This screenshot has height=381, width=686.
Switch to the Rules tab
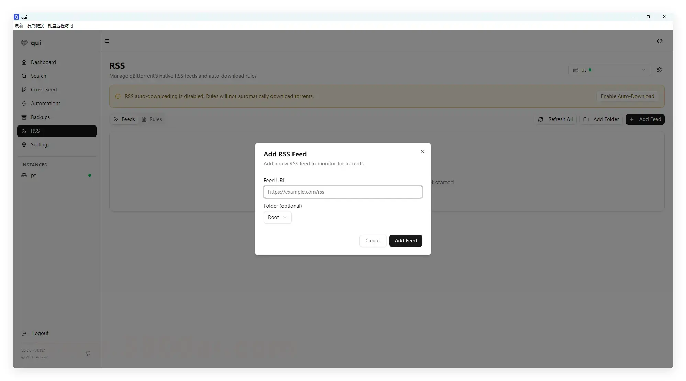click(x=152, y=119)
